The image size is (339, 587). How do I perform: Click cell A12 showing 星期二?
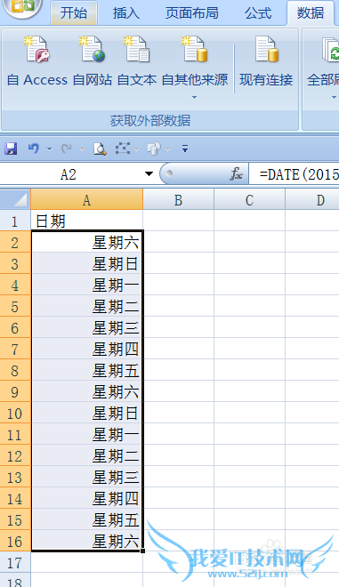pos(86,456)
